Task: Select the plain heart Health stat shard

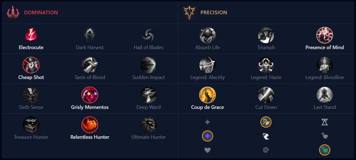Action: [x=208, y=151]
